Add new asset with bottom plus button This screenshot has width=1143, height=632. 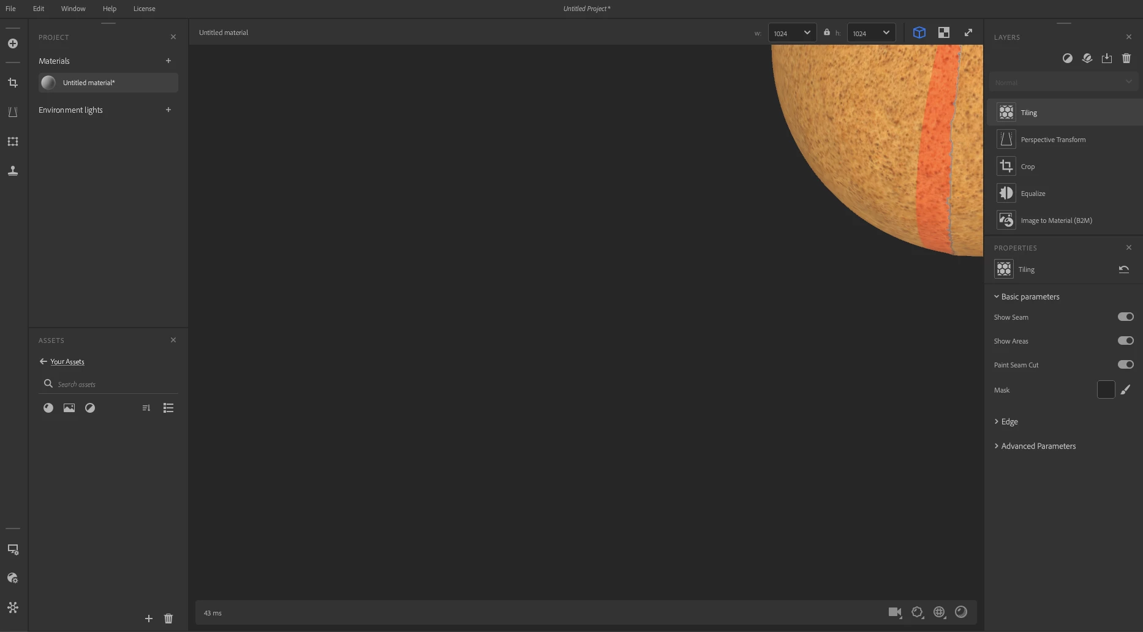149,619
